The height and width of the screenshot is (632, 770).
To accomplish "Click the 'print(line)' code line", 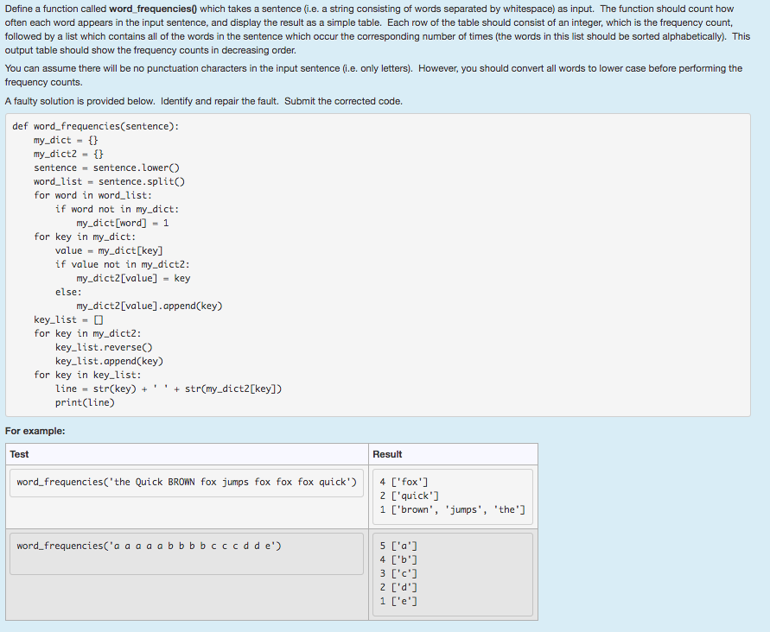I will [85, 402].
